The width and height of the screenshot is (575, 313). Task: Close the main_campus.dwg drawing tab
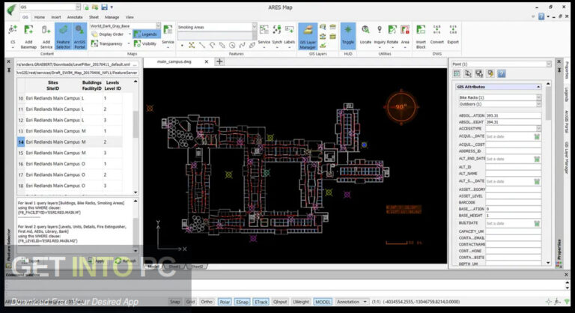(x=207, y=61)
